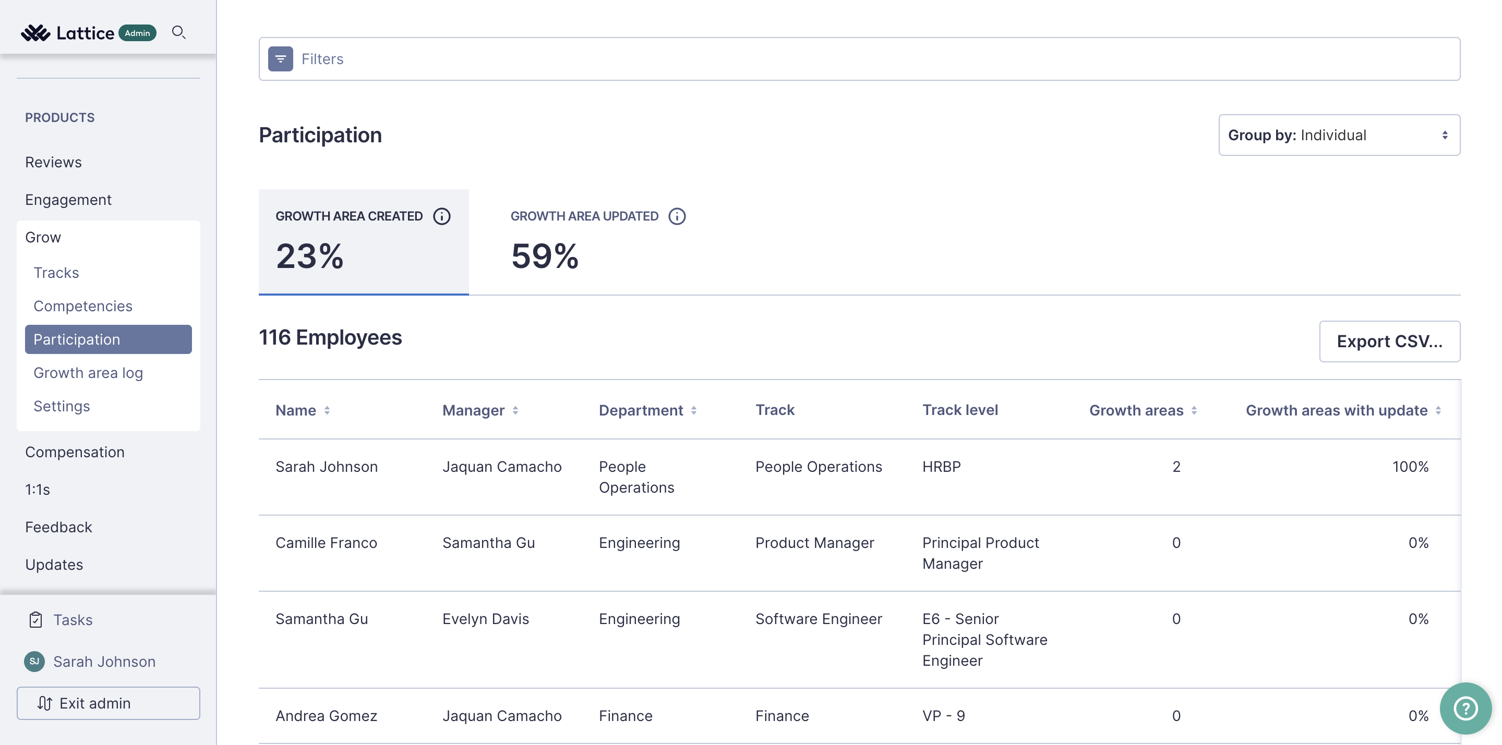Click the Product Manager track cell

click(814, 542)
